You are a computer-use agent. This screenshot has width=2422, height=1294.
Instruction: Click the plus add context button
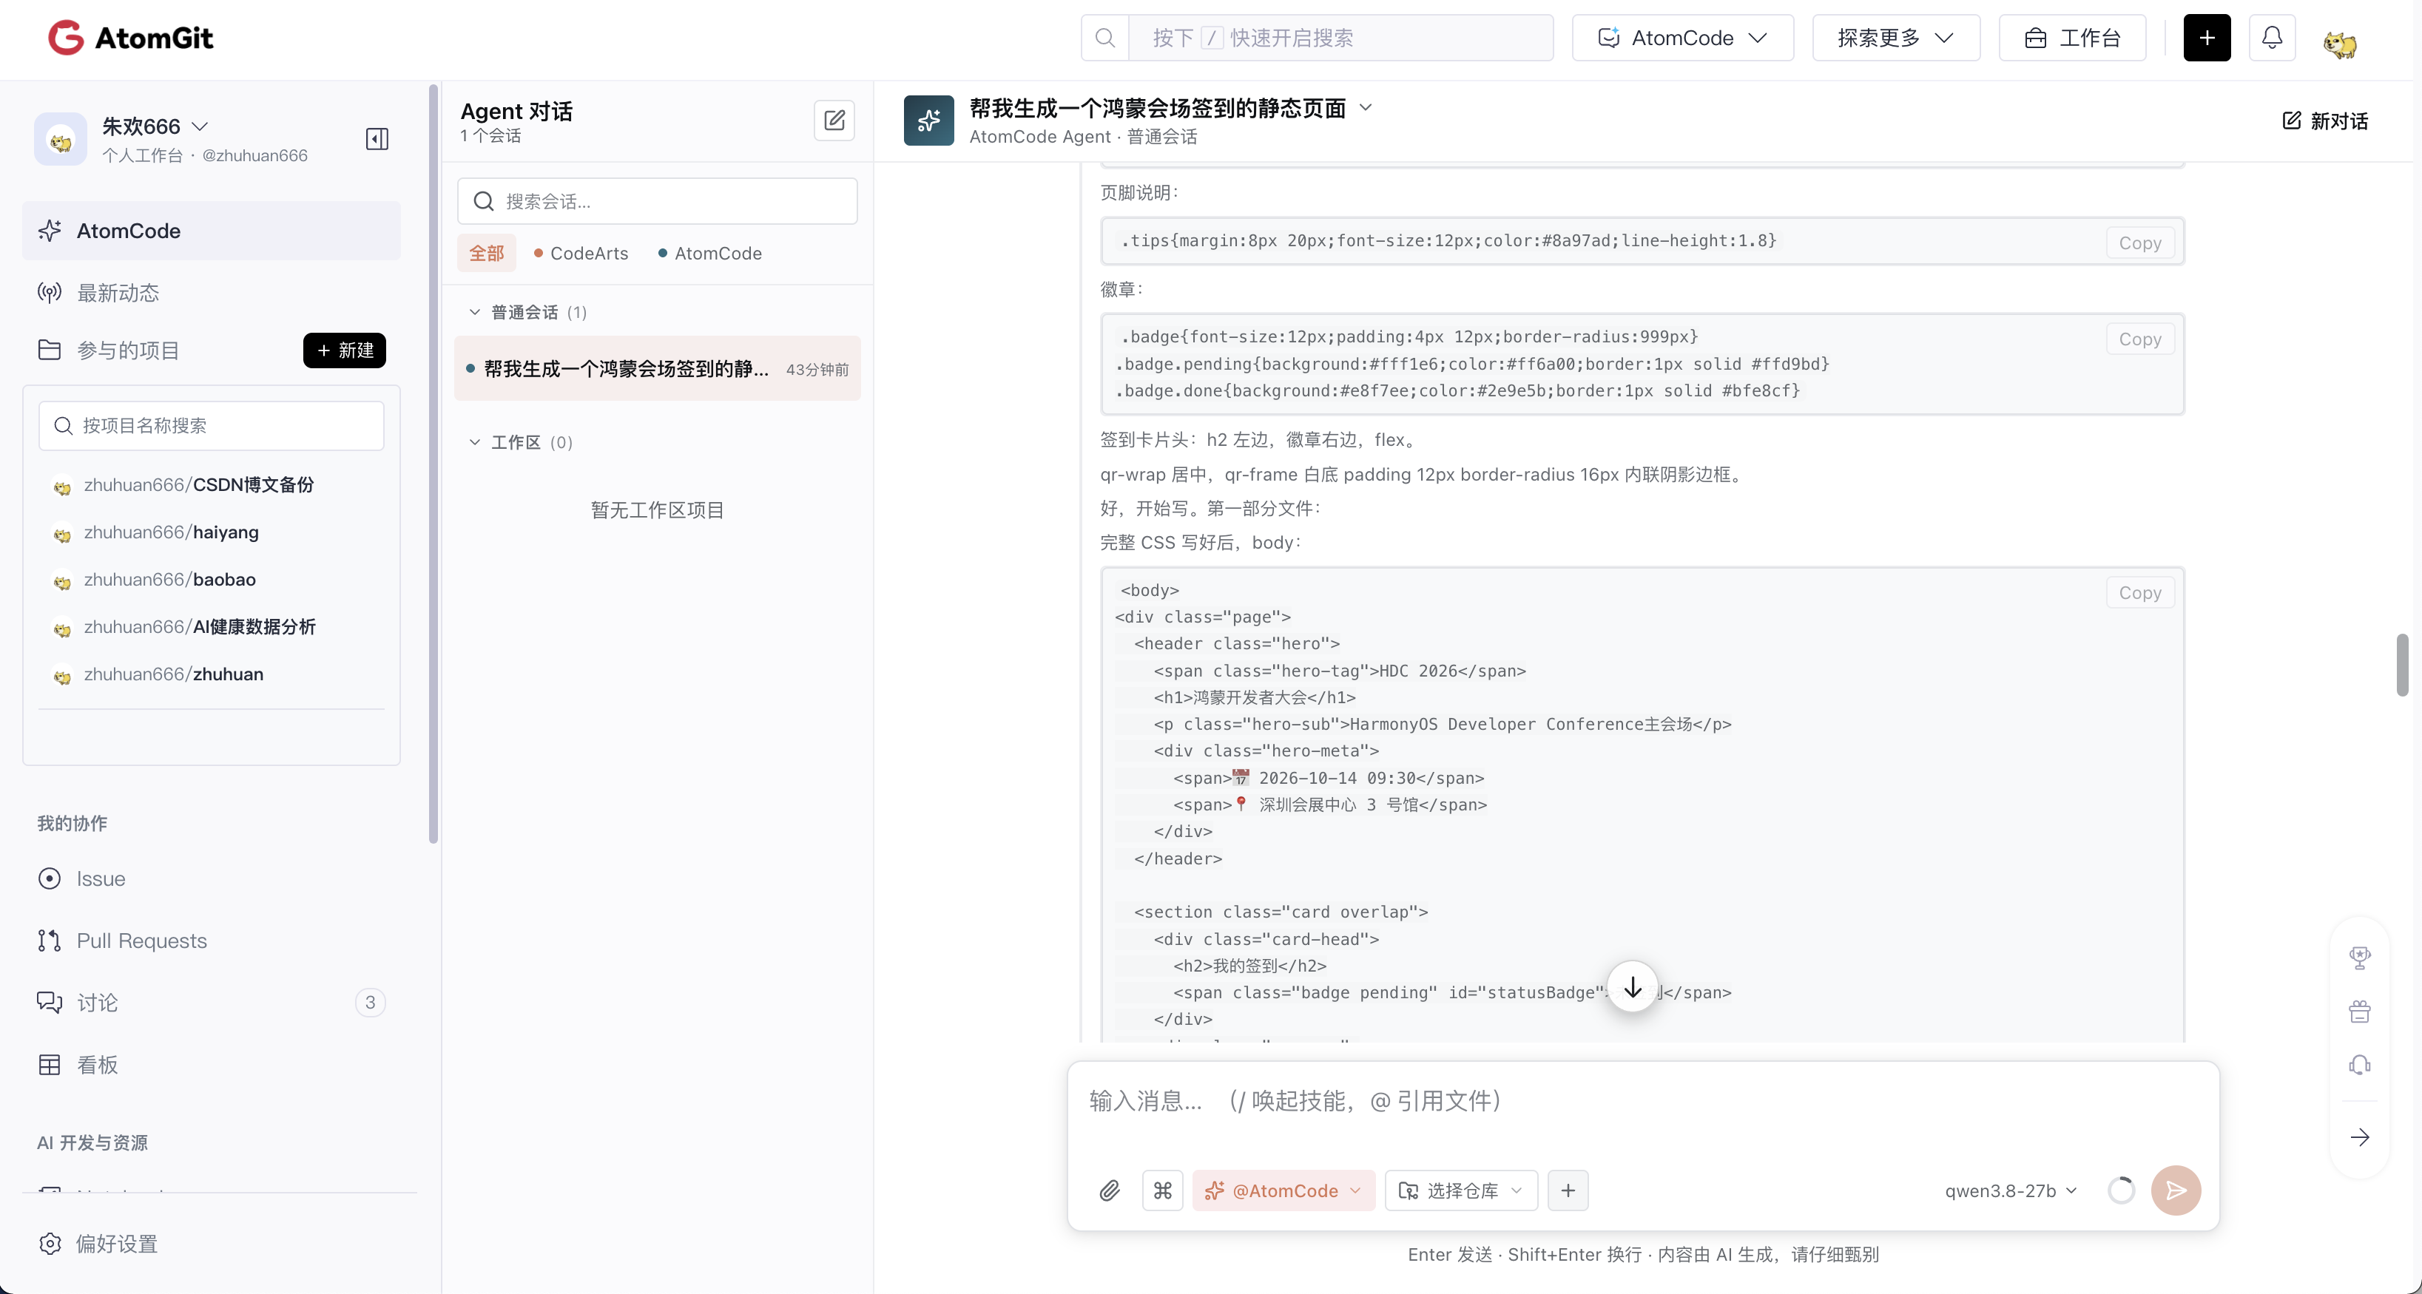(x=1568, y=1190)
